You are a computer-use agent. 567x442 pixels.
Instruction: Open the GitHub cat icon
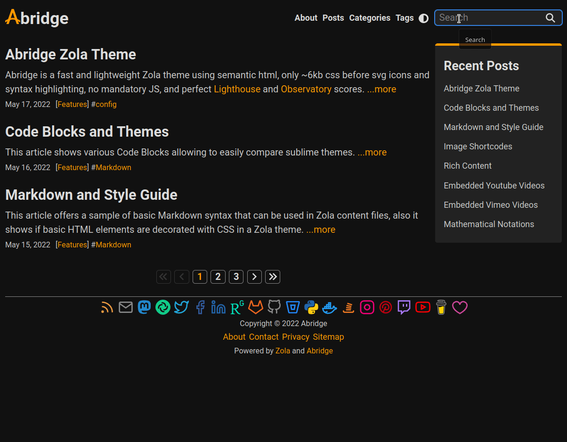[274, 307]
